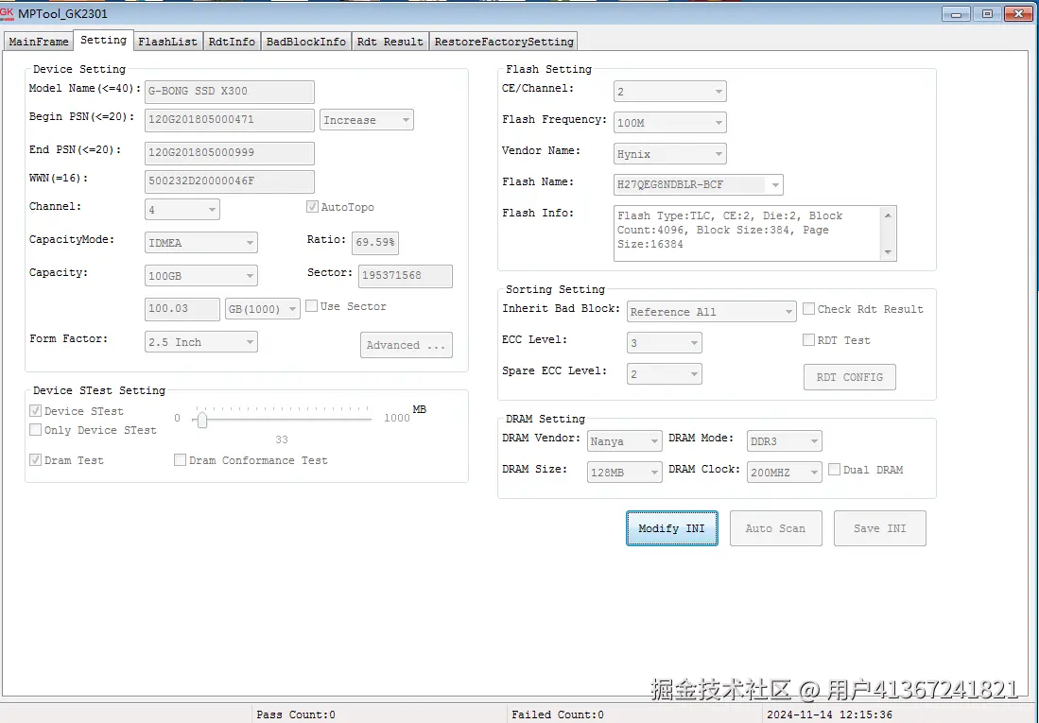Expand the CapacityMode dropdown

200,243
